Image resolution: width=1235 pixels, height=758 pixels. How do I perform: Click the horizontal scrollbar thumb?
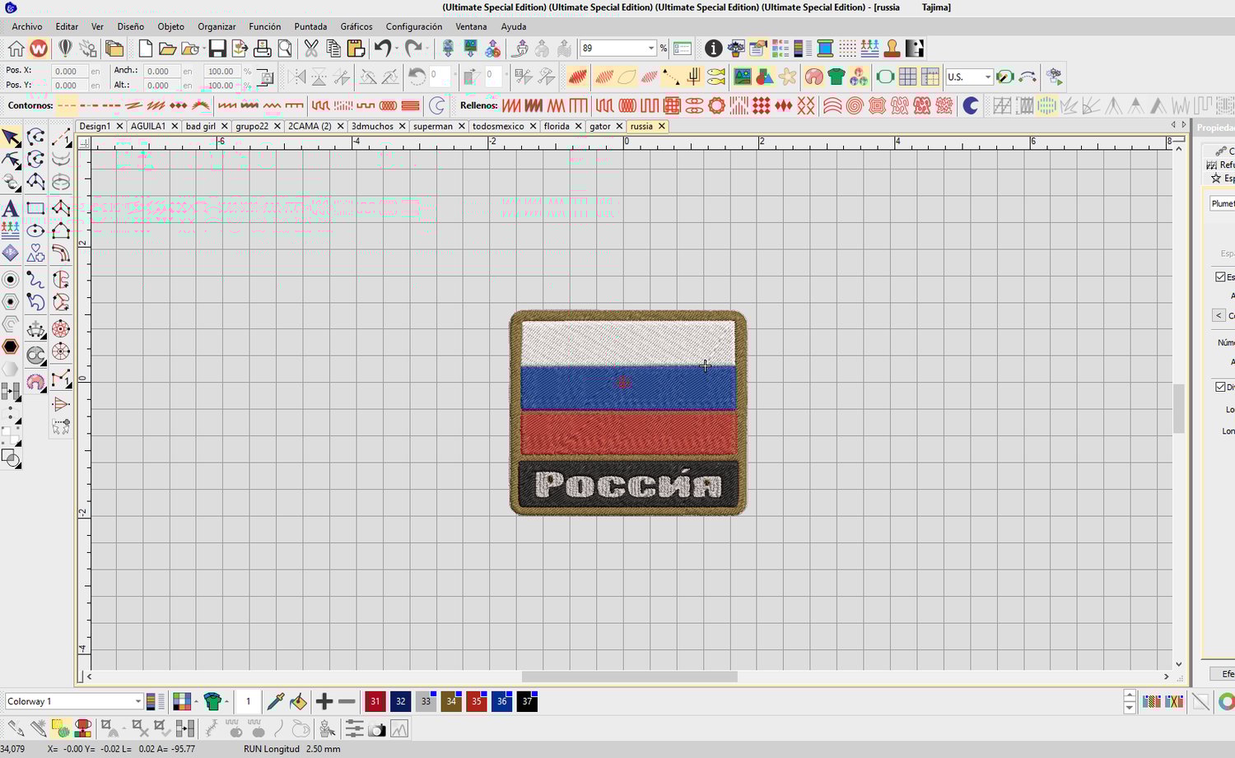point(629,677)
